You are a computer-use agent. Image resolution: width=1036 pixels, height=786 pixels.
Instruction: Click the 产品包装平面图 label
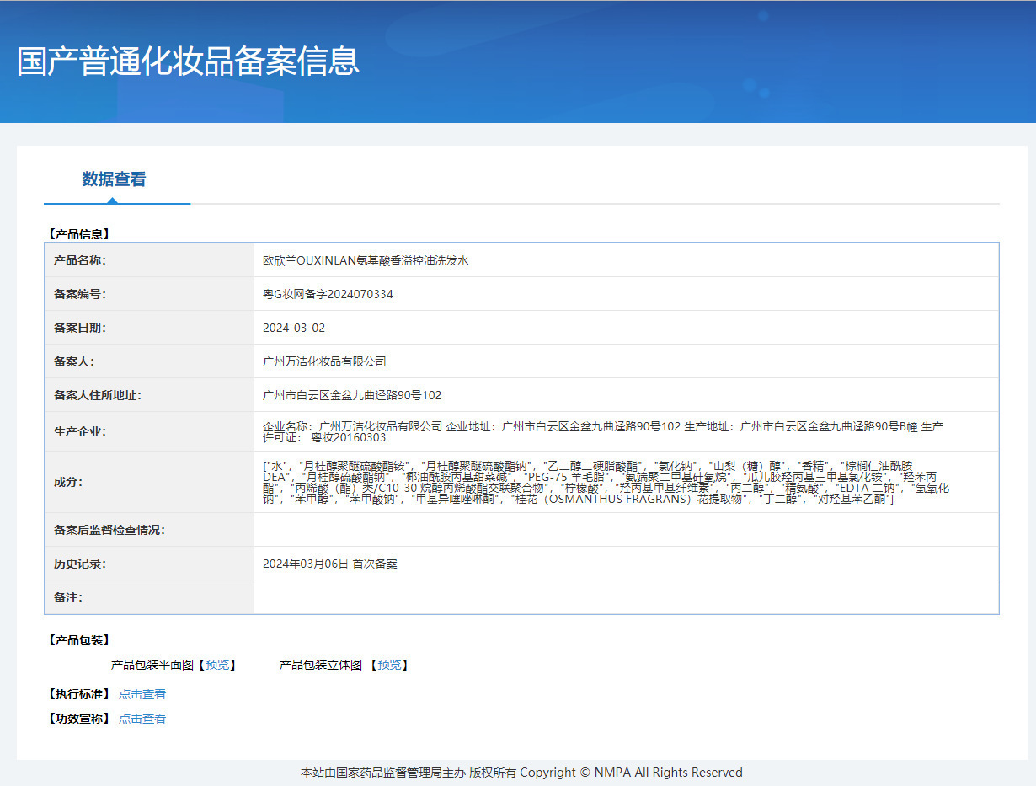tap(152, 665)
